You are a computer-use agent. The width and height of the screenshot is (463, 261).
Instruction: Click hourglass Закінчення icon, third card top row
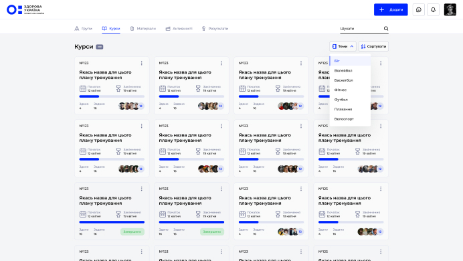(278, 88)
